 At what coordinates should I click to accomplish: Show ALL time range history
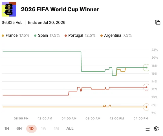70,128
